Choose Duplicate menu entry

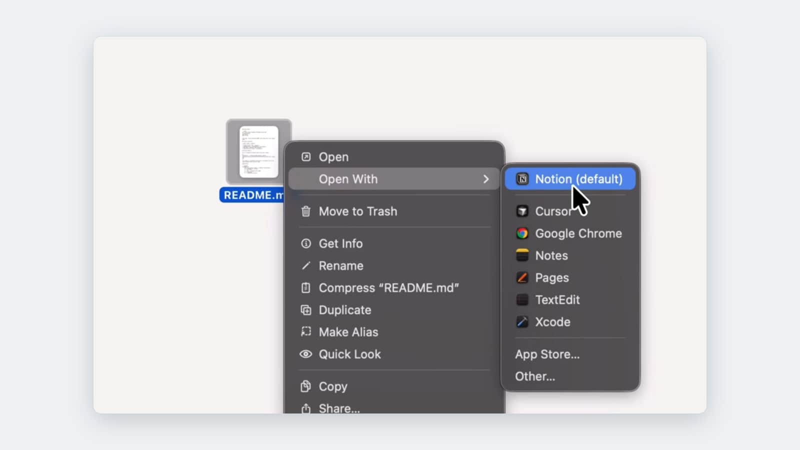(x=394, y=310)
